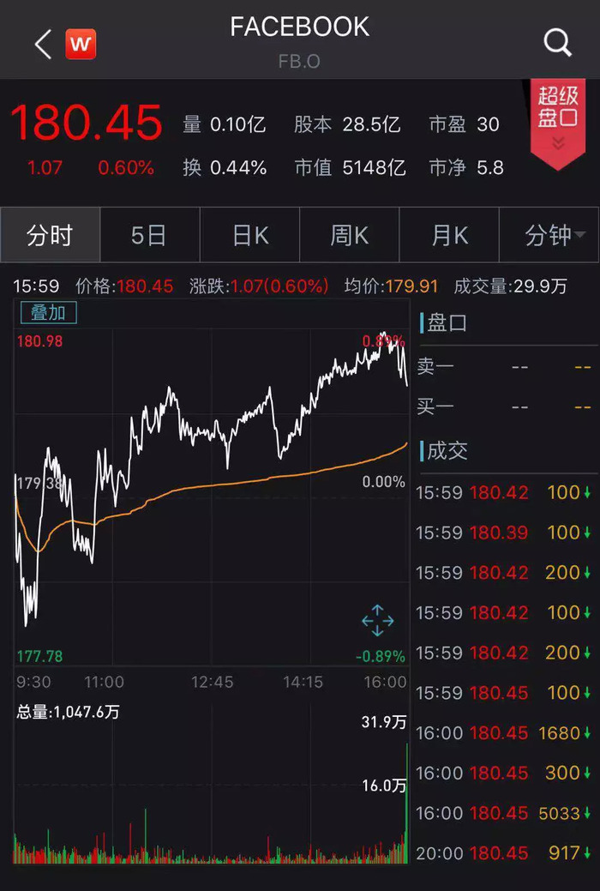Tap the 177.78 chart low label
Screen dimensions: 600x891
pyautogui.click(x=39, y=656)
